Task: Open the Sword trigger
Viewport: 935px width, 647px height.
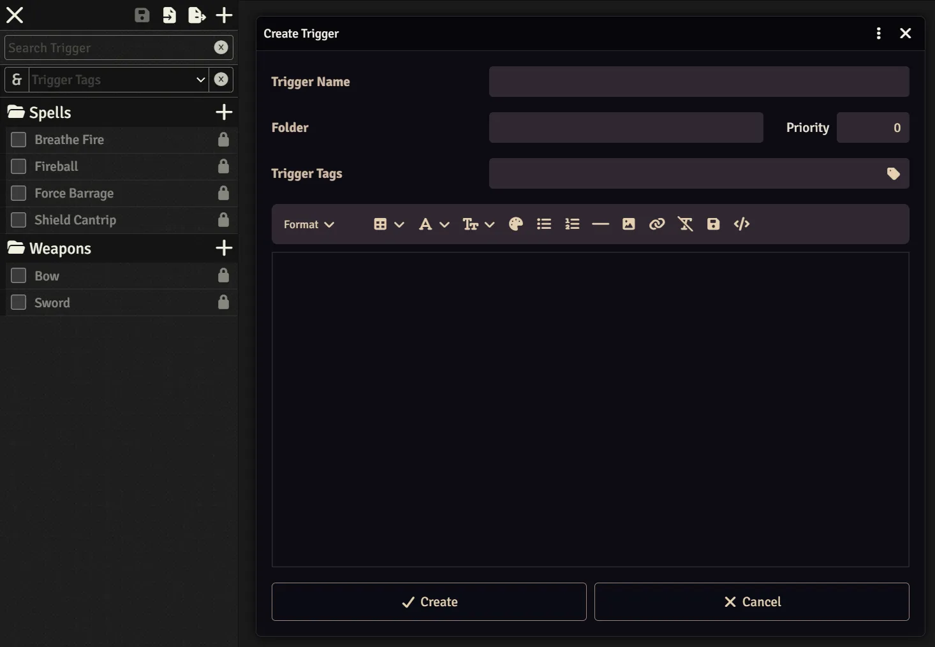Action: pos(52,303)
